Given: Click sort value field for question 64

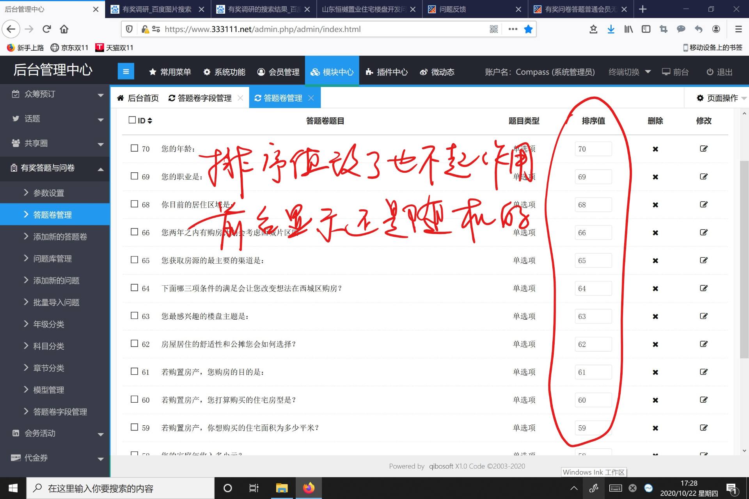Looking at the screenshot, I should point(593,289).
